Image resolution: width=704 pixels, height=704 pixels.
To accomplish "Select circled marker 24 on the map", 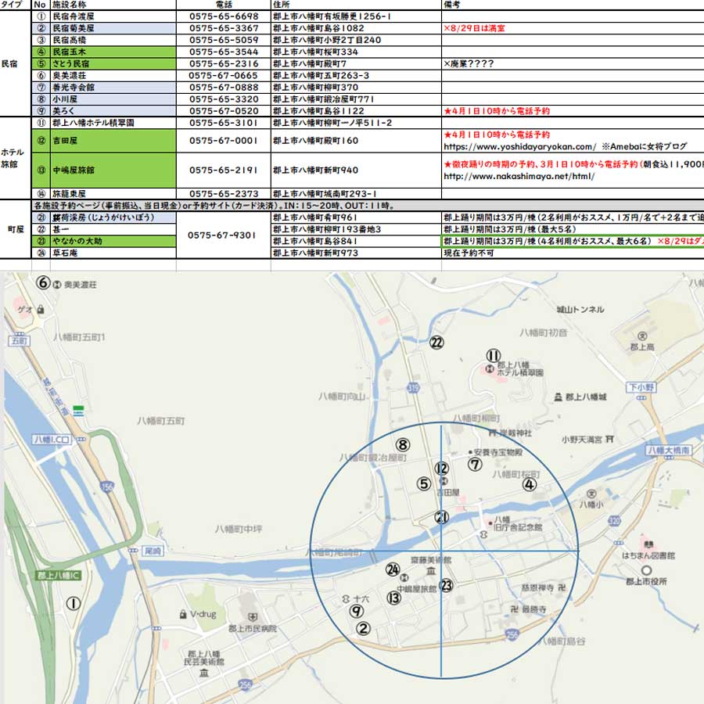I will pyautogui.click(x=393, y=569).
